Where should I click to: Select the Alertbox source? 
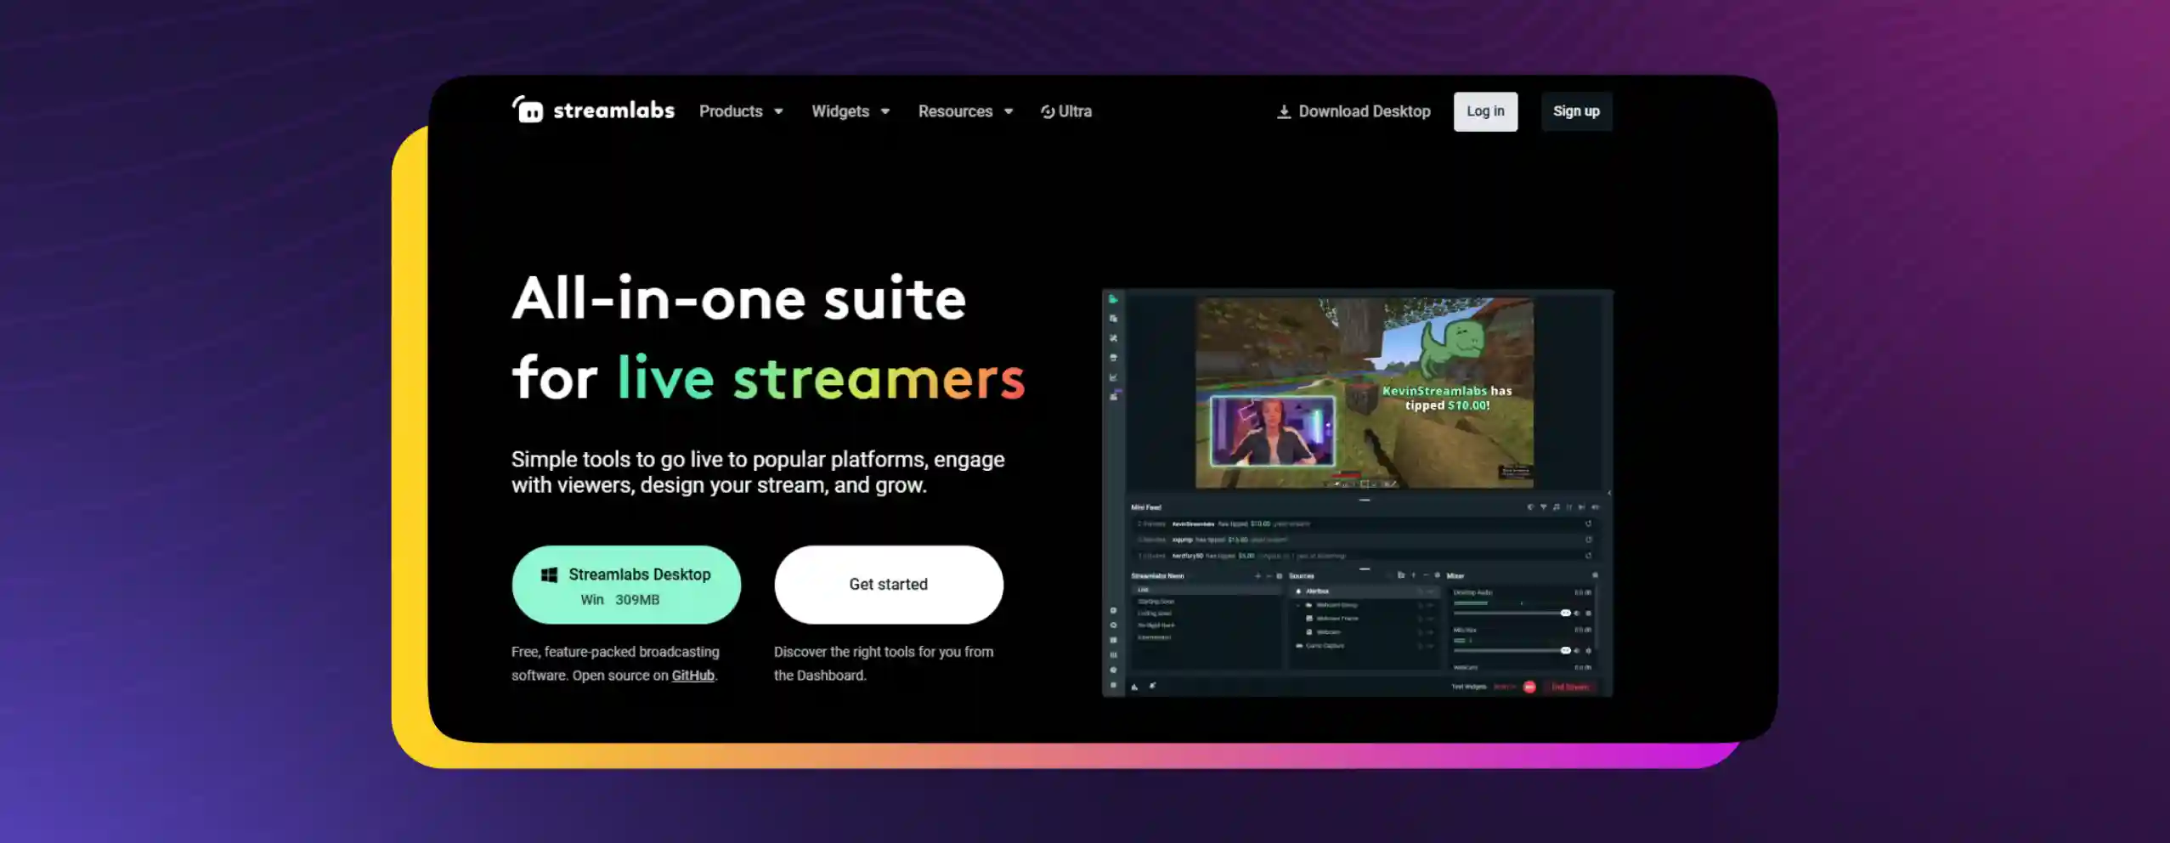pos(1365,591)
